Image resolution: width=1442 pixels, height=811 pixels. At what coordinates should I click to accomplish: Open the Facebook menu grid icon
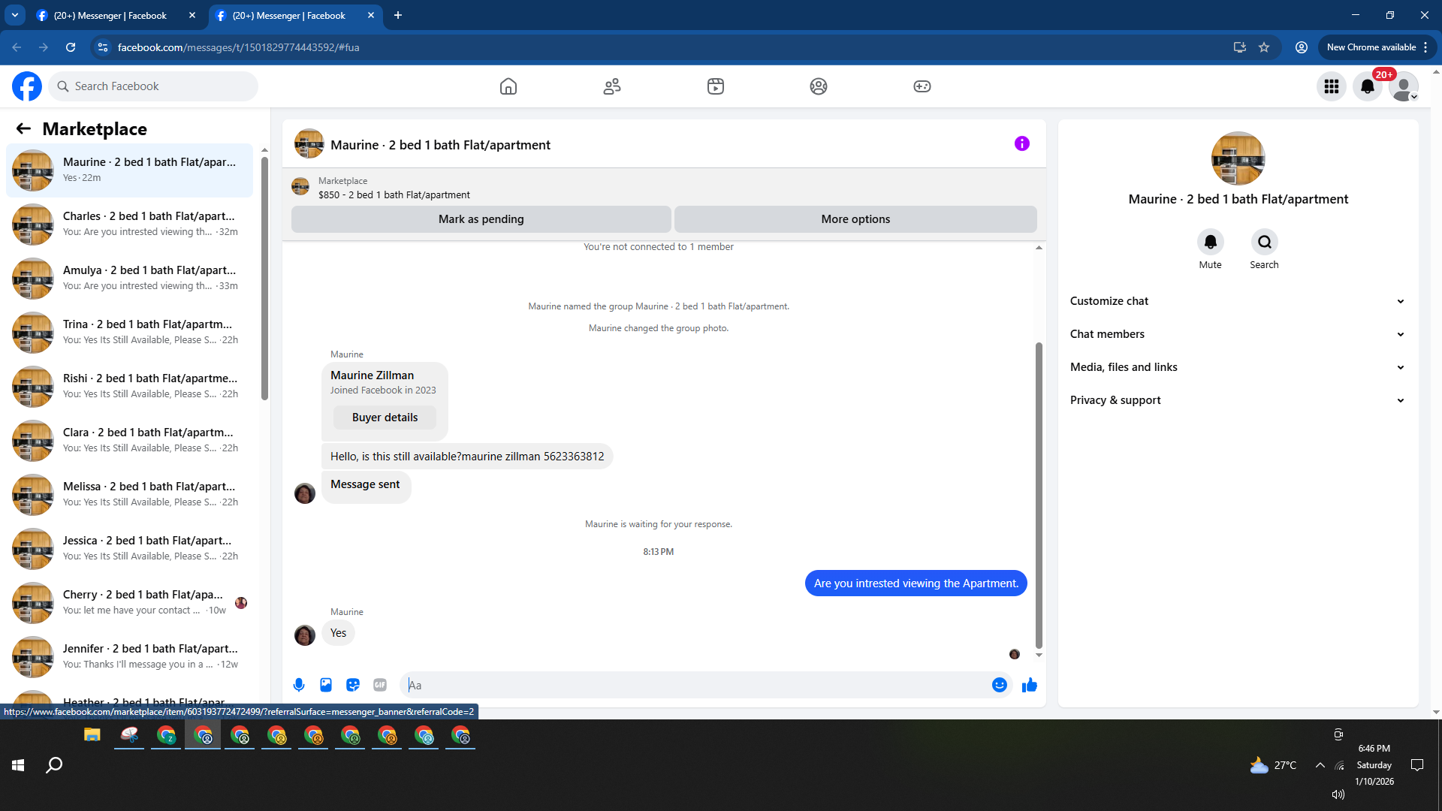coord(1331,86)
